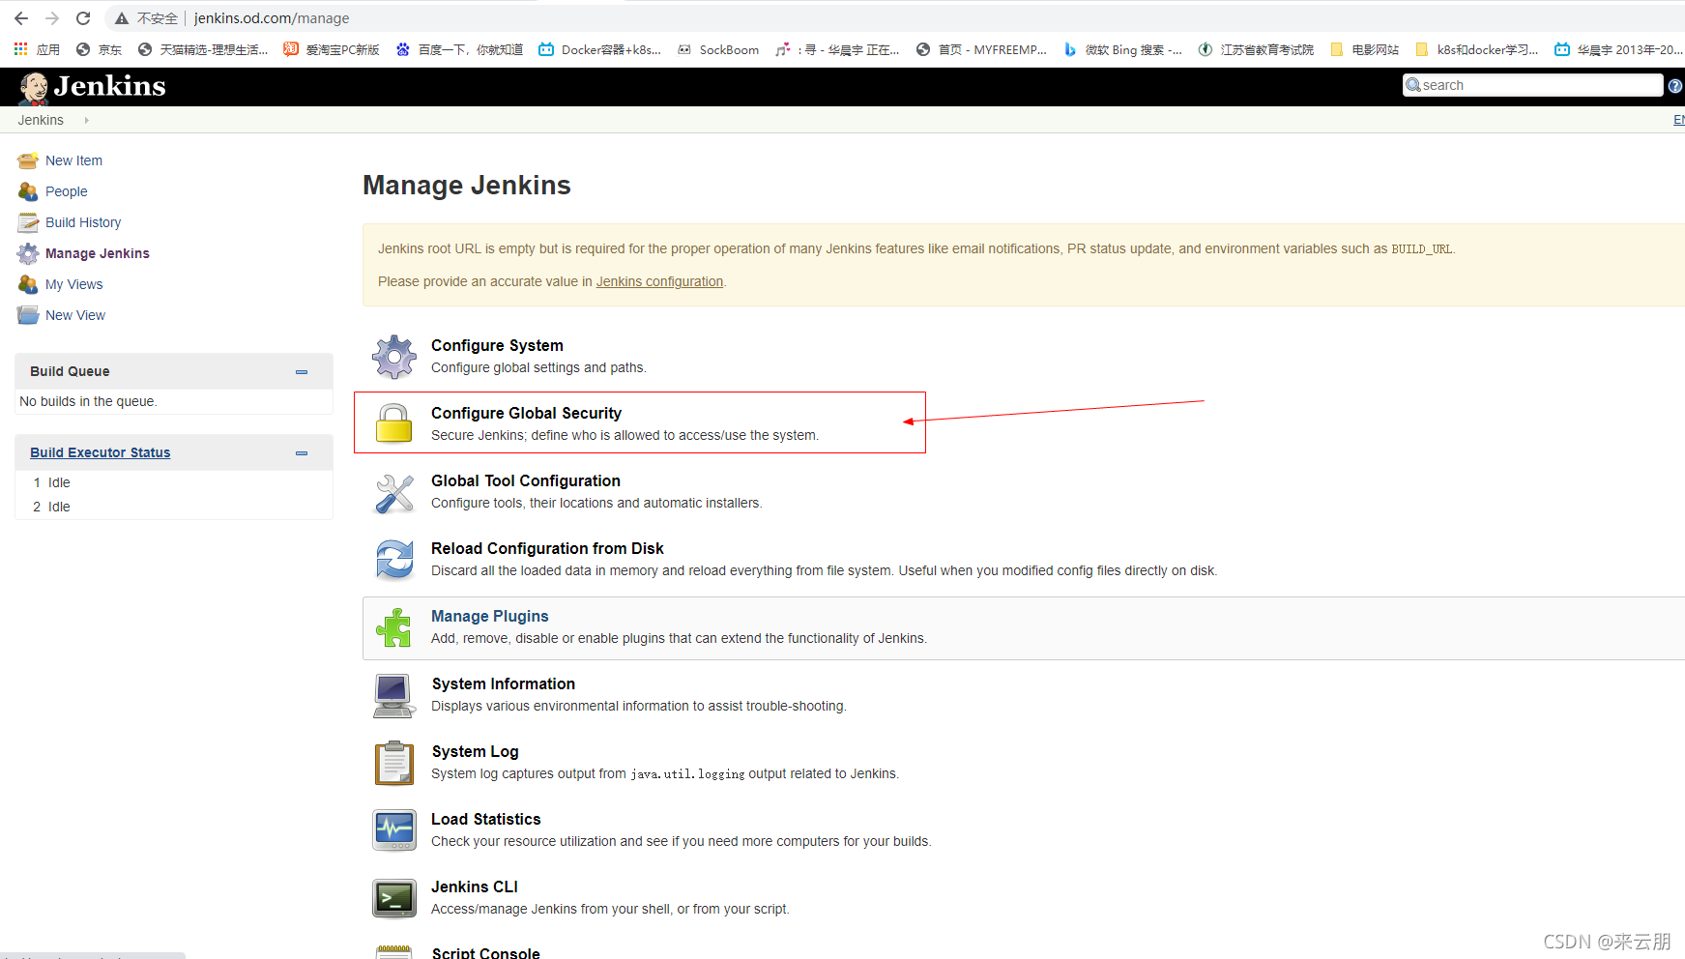Open Configure System
This screenshot has width=1685, height=959.
(497, 345)
